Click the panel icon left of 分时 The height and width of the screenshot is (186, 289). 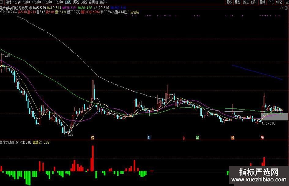click(x=2, y=2)
